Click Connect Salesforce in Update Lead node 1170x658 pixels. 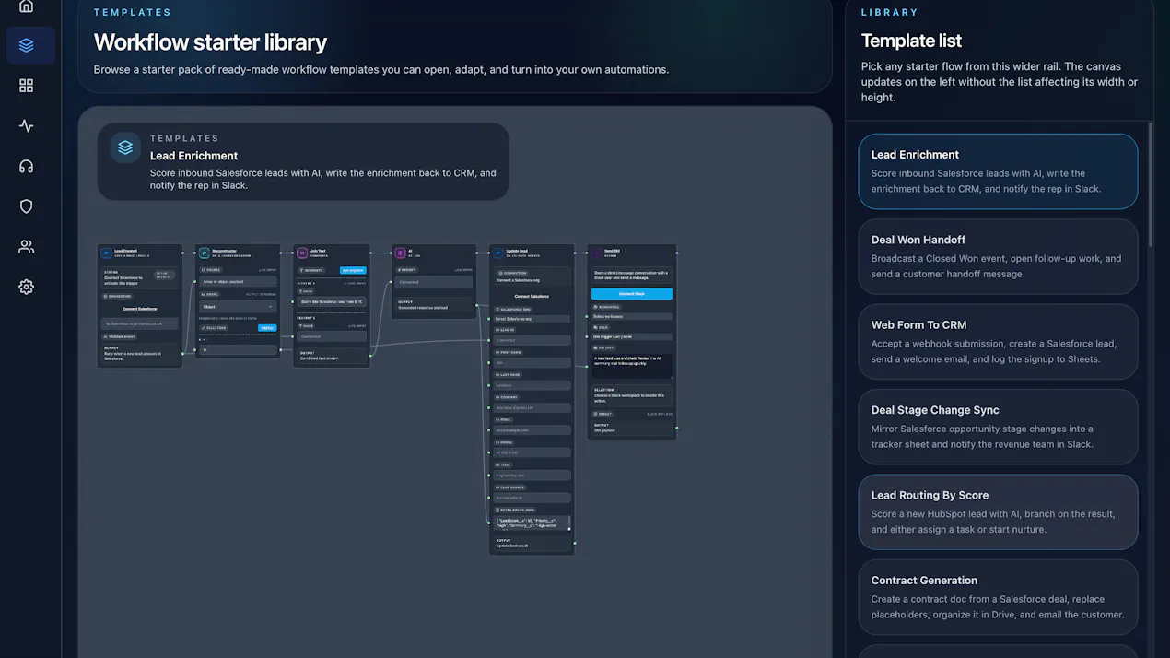coord(532,296)
